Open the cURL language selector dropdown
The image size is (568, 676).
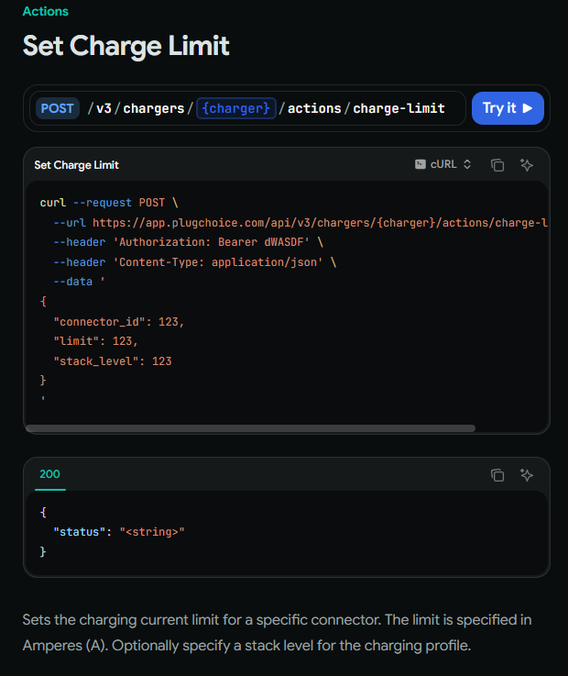(443, 164)
